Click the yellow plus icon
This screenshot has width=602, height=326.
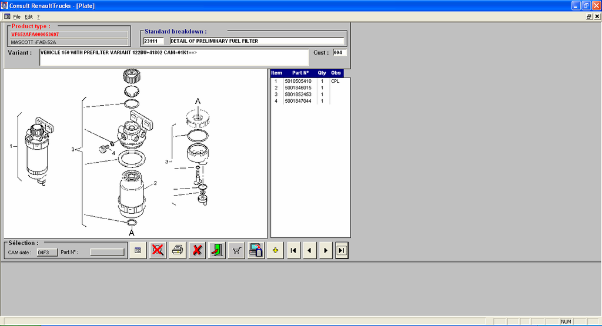click(x=275, y=250)
